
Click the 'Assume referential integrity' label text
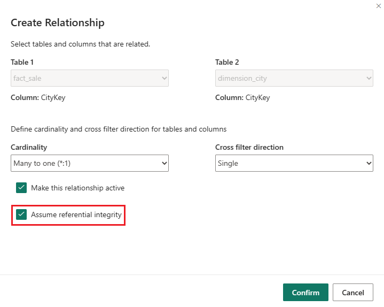76,214
